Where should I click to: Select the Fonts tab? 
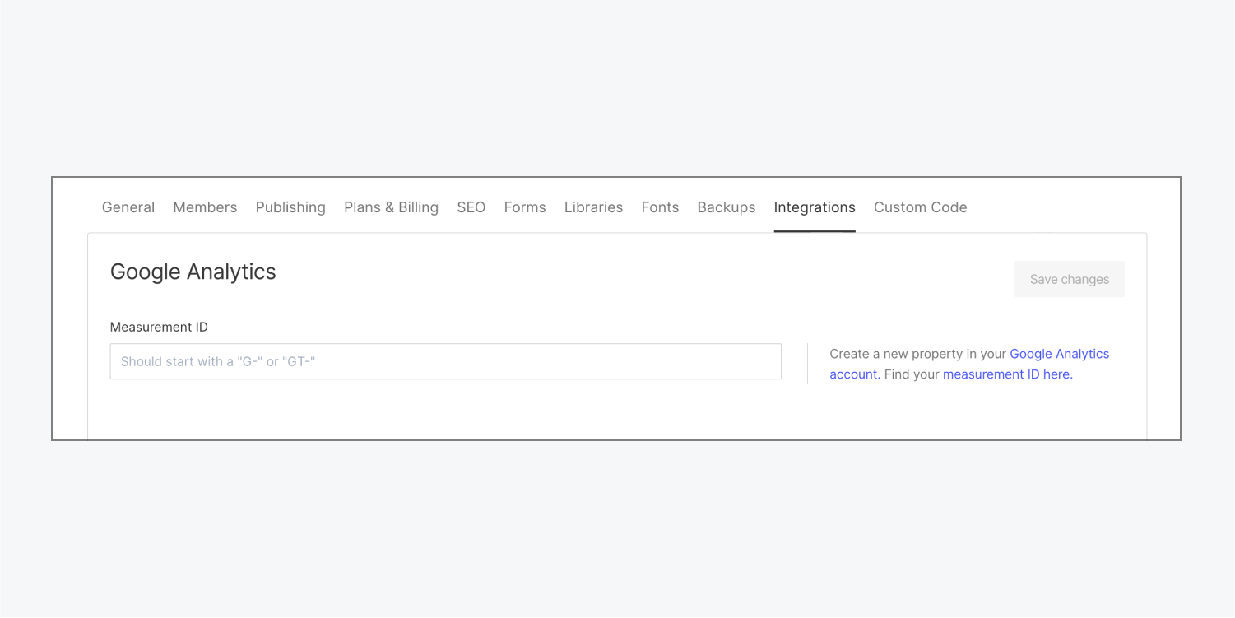point(660,207)
